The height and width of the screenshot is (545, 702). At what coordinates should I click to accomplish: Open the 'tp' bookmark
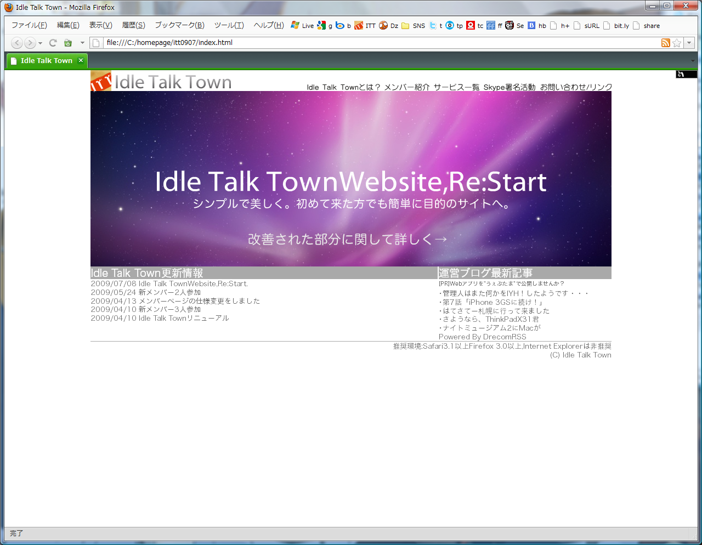click(454, 25)
